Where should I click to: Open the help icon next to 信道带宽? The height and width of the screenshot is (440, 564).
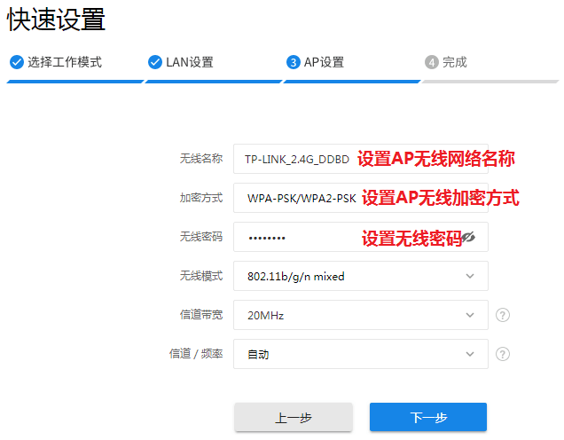(503, 315)
